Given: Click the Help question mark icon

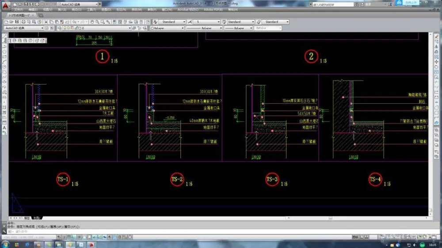Looking at the screenshot, I should [148, 22].
